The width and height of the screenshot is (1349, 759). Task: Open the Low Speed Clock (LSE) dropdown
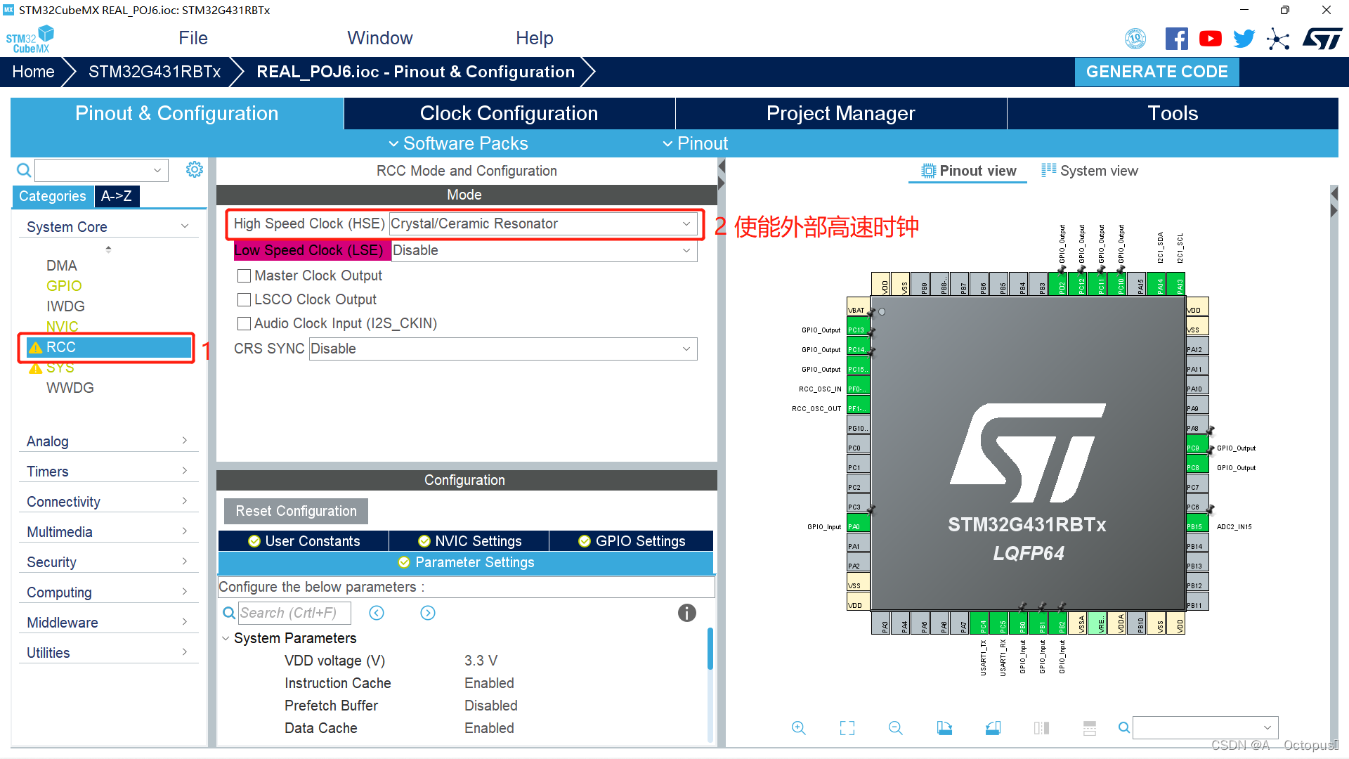(x=544, y=250)
